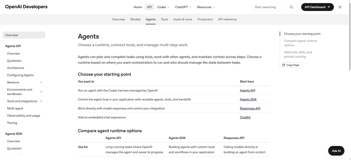The height and width of the screenshot is (160, 351).
Task: Click the 'Use for' row label
Action: click(x=83, y=147)
